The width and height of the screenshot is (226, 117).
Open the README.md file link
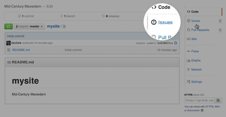pos(21,50)
